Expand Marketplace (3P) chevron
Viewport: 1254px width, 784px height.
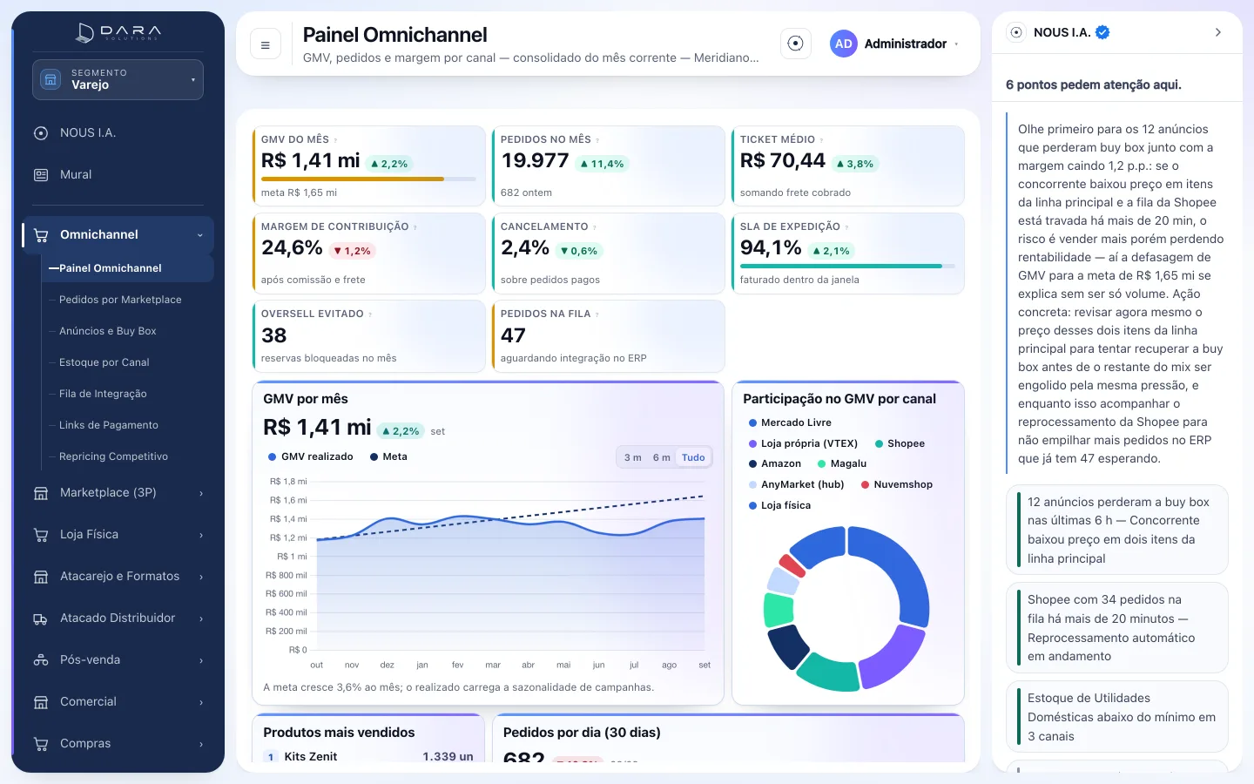tap(201, 493)
